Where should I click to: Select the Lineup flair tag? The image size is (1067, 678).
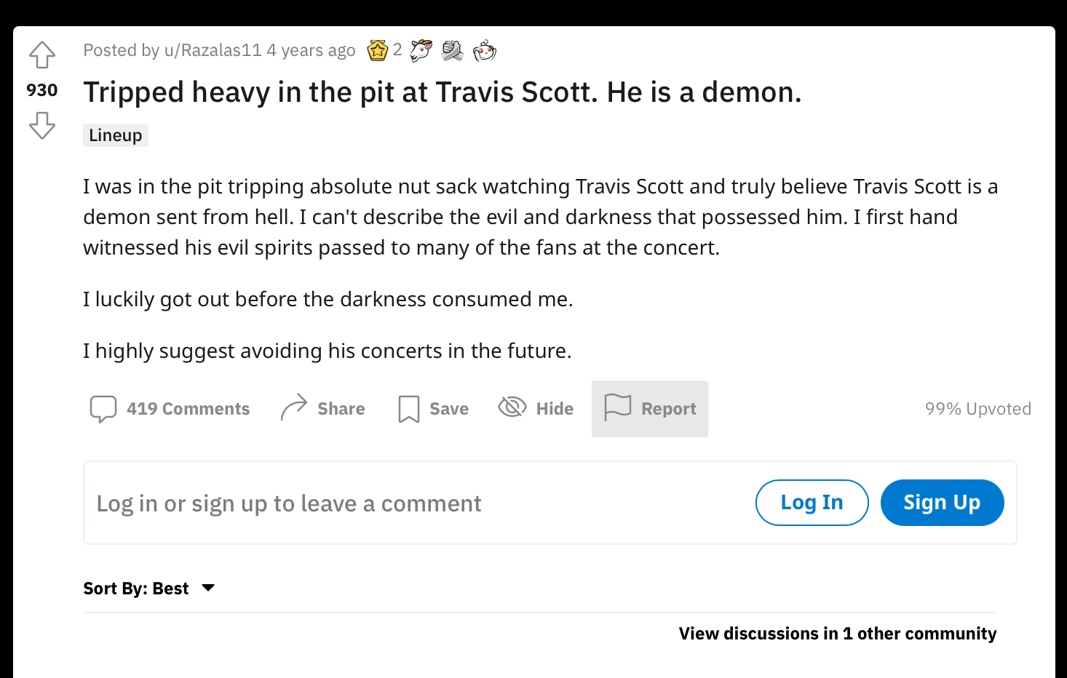tap(116, 135)
